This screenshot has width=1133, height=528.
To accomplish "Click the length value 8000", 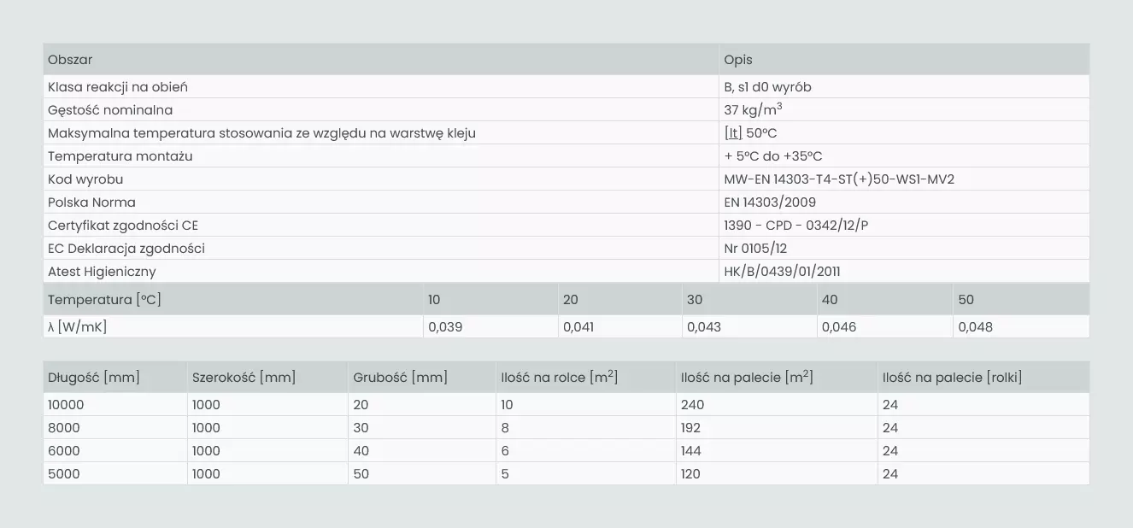I will point(64,428).
